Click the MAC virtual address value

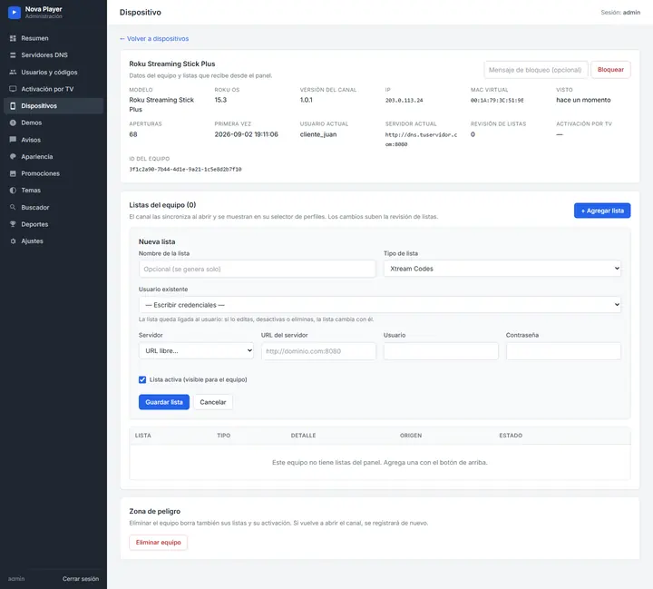pos(497,101)
